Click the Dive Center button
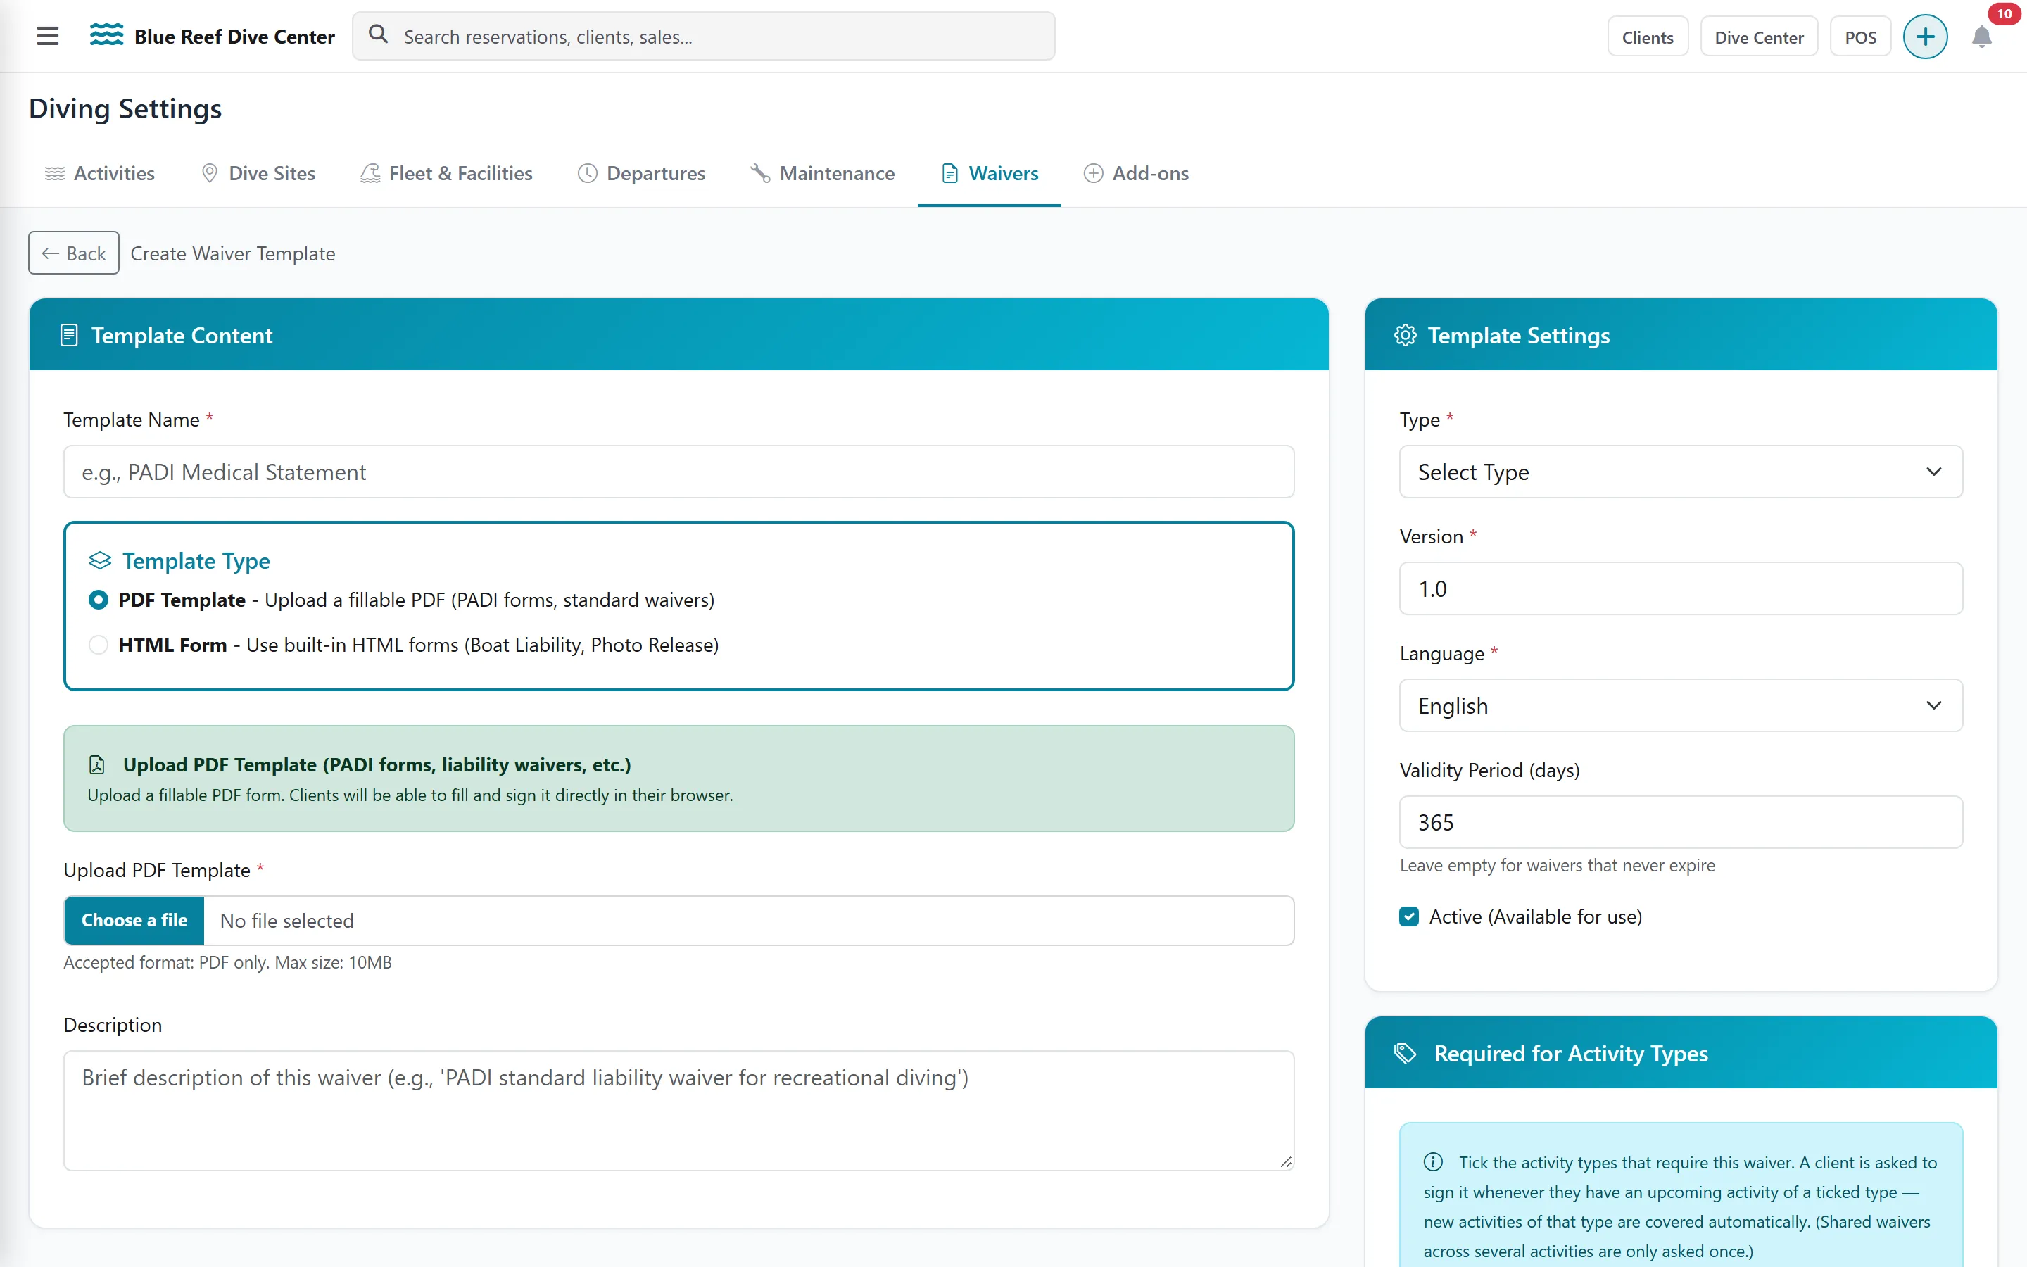The height and width of the screenshot is (1267, 2027). (1758, 37)
